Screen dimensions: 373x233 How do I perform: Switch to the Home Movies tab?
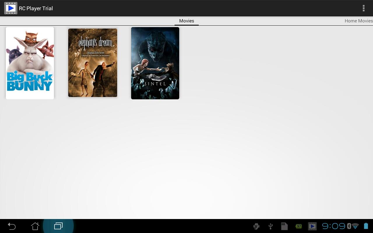click(x=359, y=21)
